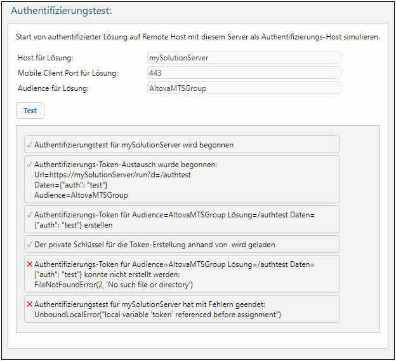Click the 'Mobile Client Port für Lösung:' label
This screenshot has width=396, height=361.
[x=72, y=73]
